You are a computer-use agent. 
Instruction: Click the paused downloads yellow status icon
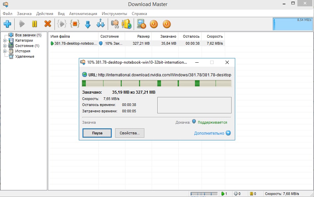click(x=251, y=194)
